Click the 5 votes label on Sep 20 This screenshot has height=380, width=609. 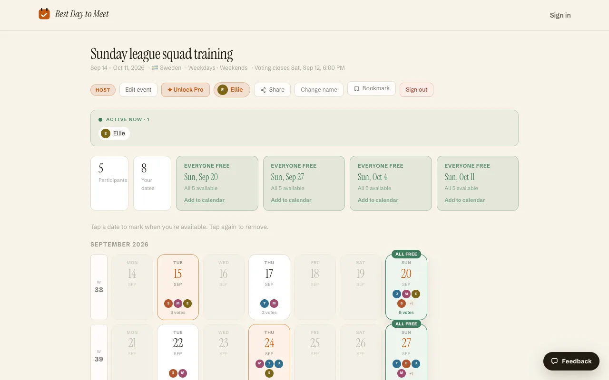tap(406, 313)
